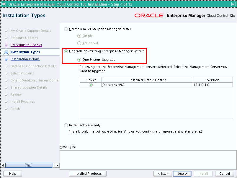Image resolution: width=237 pixels, height=178 pixels.
Task: Open the Installed Products dialog
Action: coord(87,174)
